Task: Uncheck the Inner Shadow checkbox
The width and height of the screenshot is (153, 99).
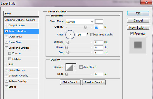Action: [x=6, y=31]
